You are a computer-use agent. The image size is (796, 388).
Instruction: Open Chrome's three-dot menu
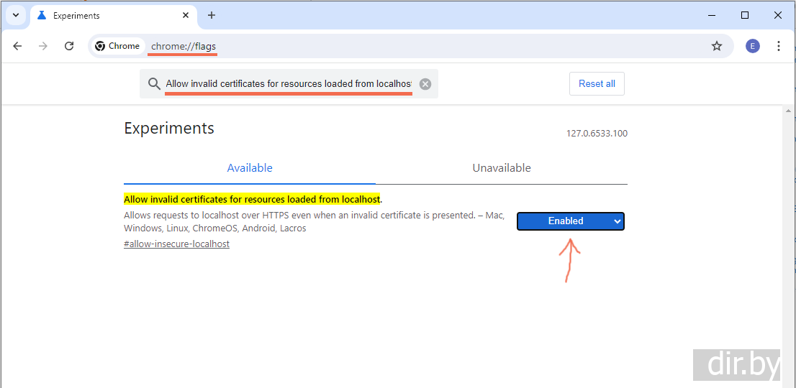(x=779, y=46)
